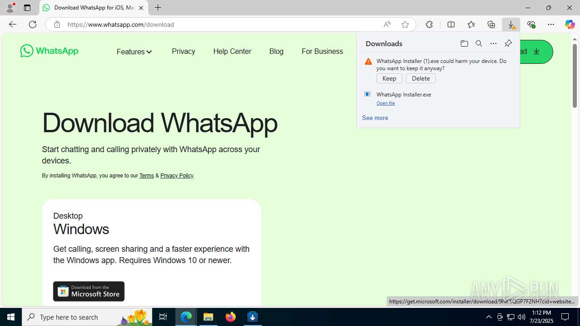Close the WhatsApp download tab

141,8
